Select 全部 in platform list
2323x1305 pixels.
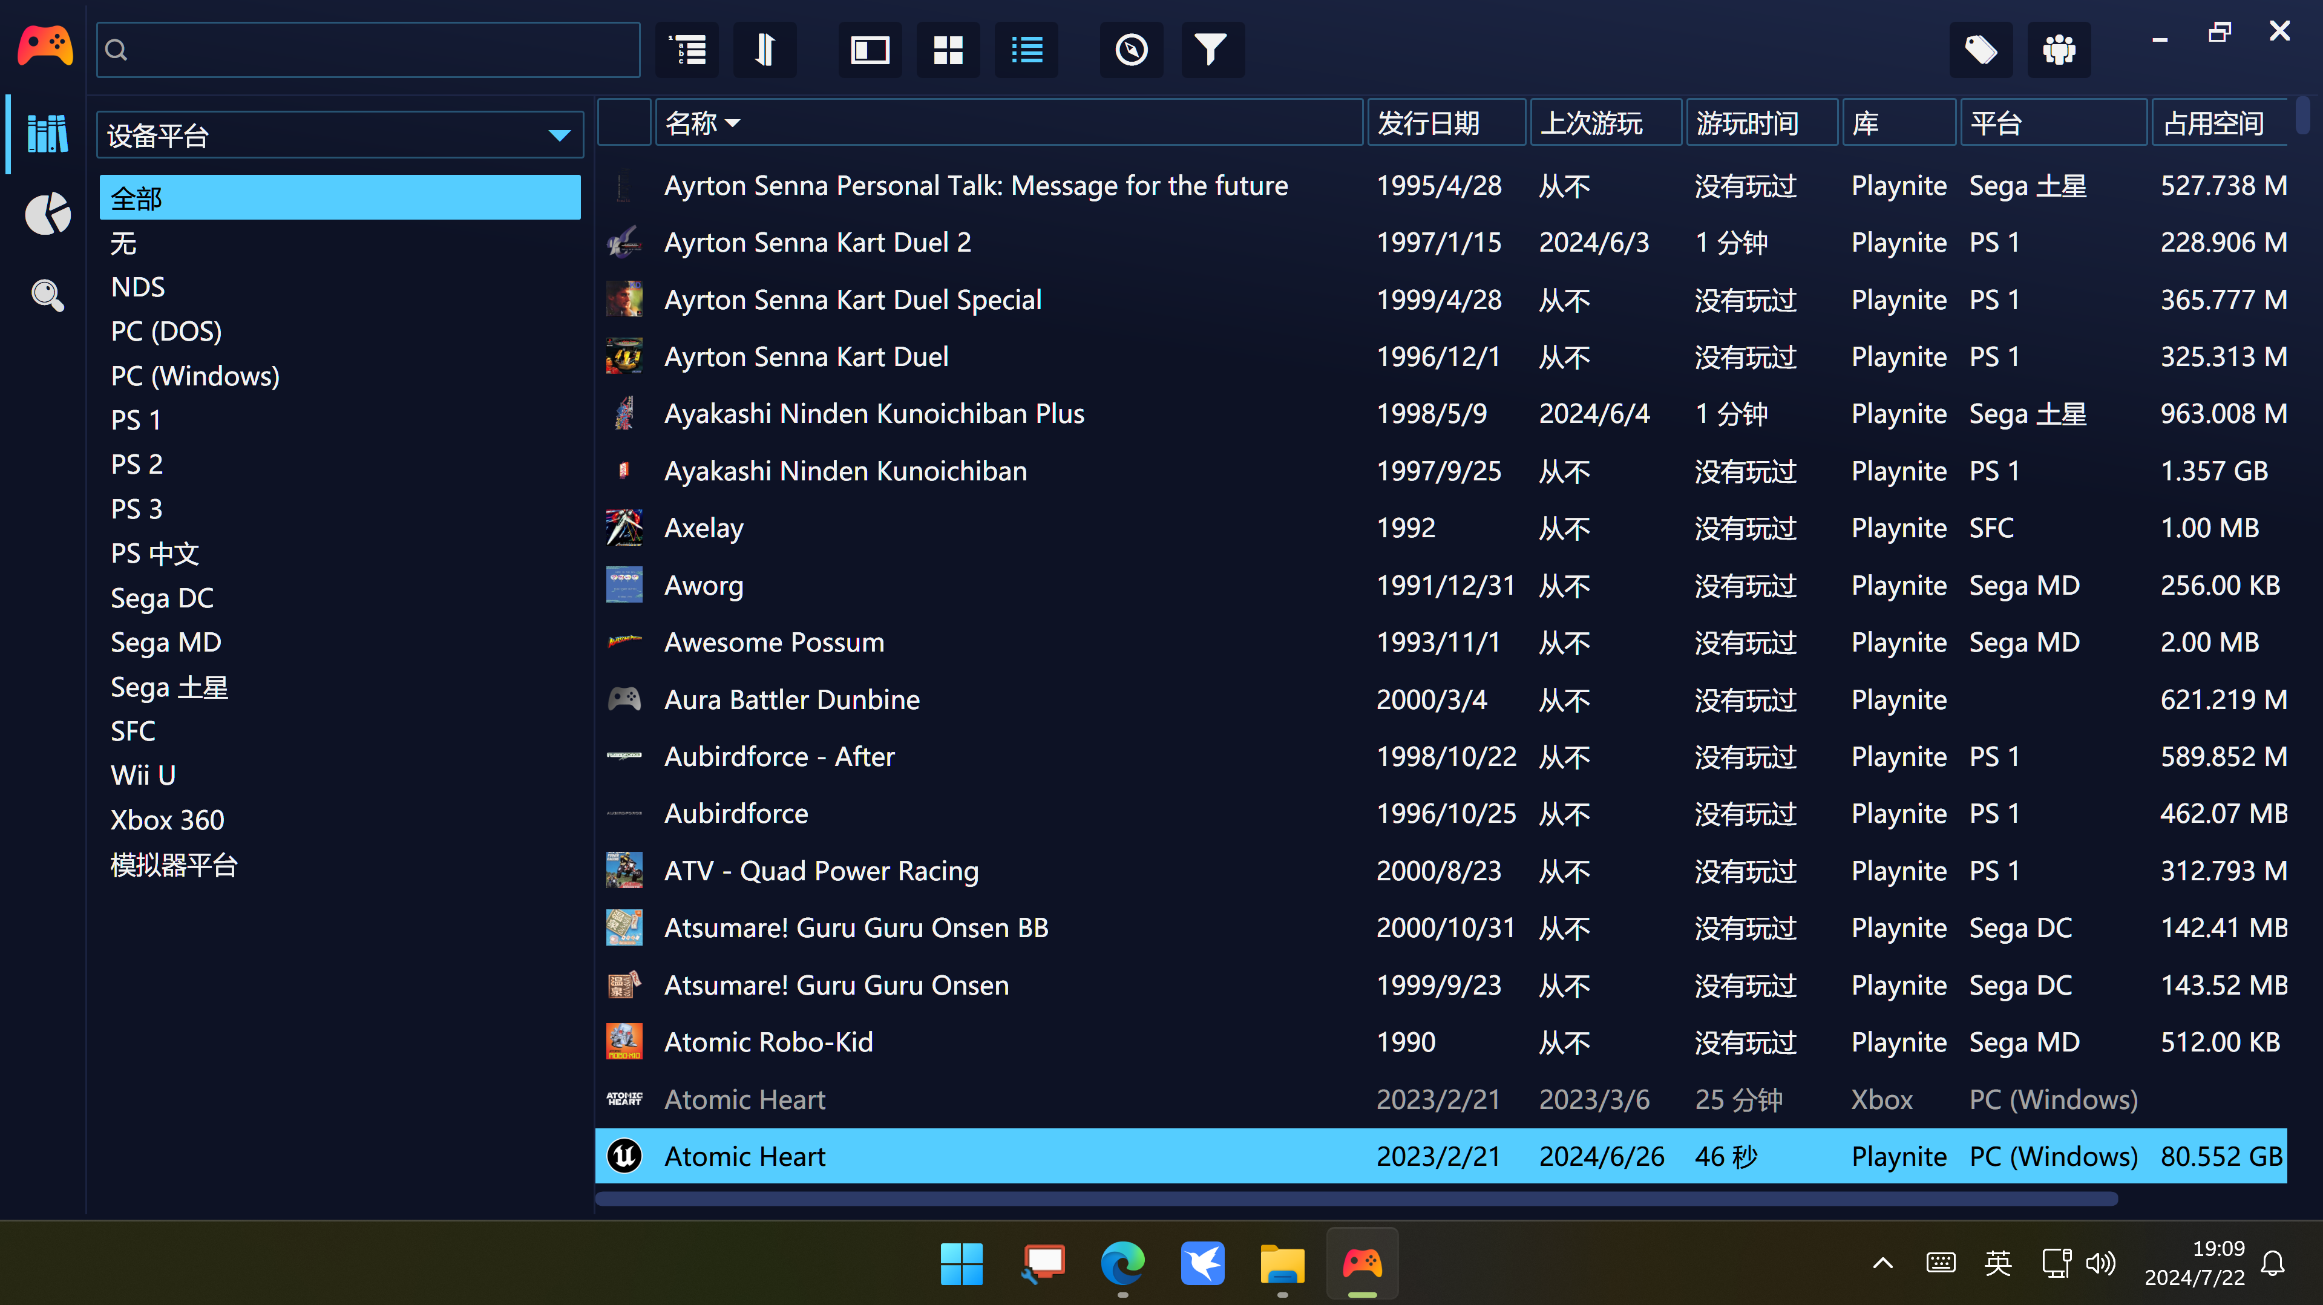[x=340, y=197]
